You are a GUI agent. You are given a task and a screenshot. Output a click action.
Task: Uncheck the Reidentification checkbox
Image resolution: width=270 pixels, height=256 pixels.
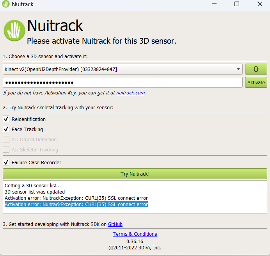point(6,119)
